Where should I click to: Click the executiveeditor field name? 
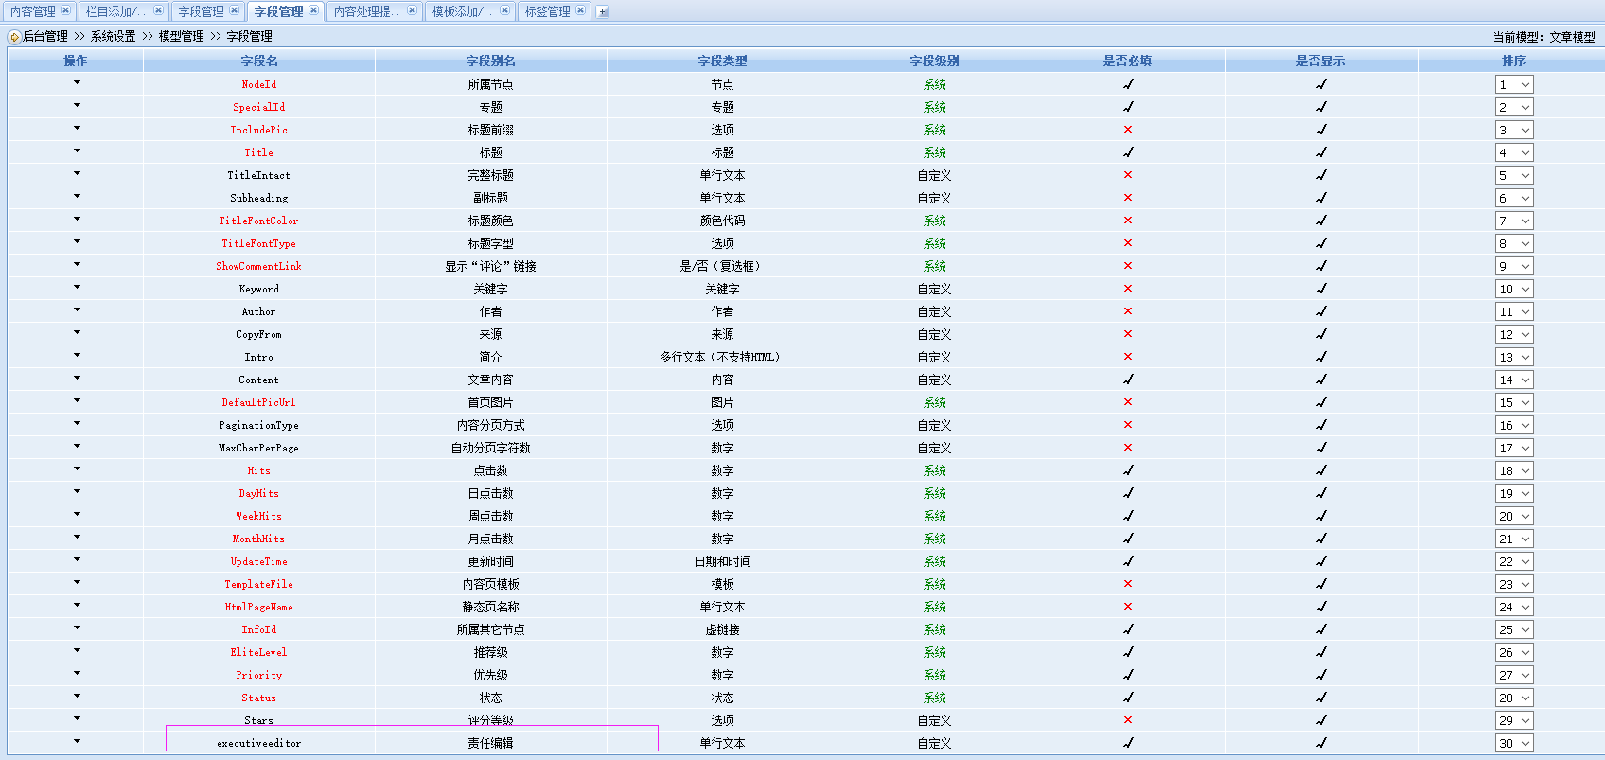tap(258, 743)
